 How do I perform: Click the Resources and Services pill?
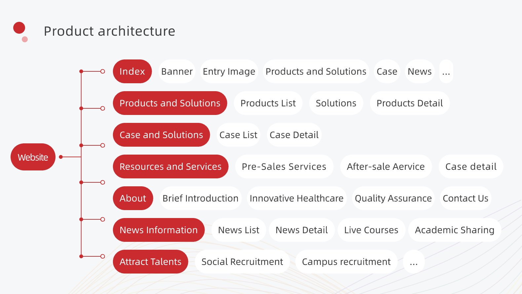pyautogui.click(x=170, y=166)
